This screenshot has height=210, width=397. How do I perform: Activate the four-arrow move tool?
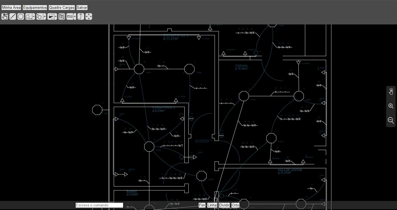click(89, 16)
